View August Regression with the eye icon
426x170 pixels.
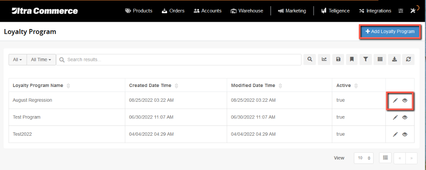[x=405, y=100]
